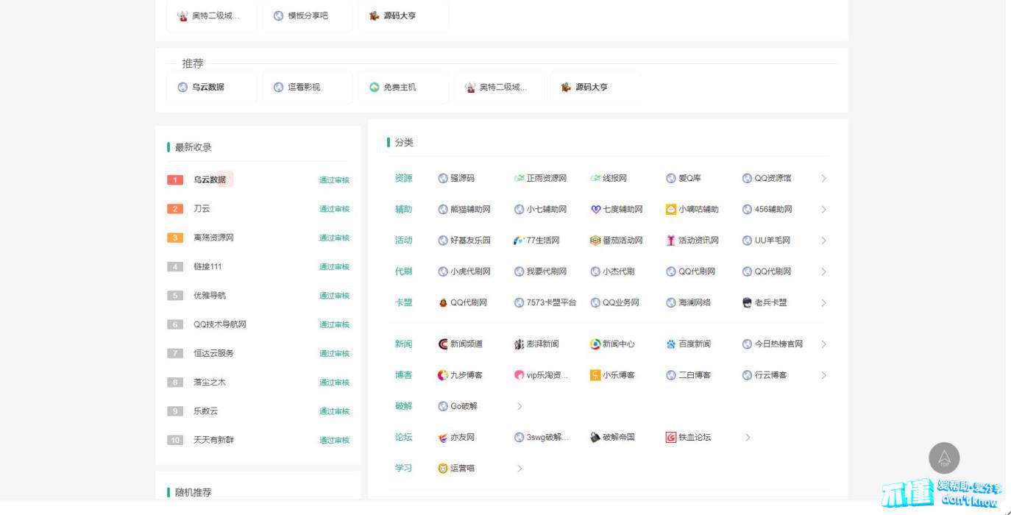Expand the 破解 category row arrow

point(519,407)
